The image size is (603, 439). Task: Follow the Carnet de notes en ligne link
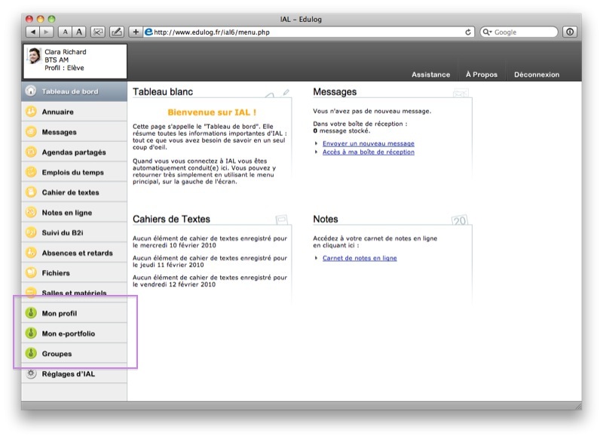pyautogui.click(x=360, y=258)
